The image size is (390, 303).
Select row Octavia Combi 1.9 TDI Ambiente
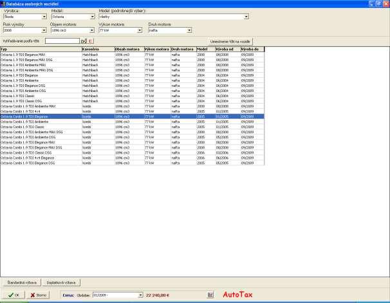132,122
